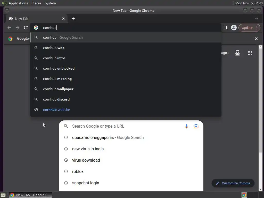Image resolution: width=264 pixels, height=198 pixels.
Task: Click the clock icon beside 'new virus in india'
Action: [x=66, y=149]
